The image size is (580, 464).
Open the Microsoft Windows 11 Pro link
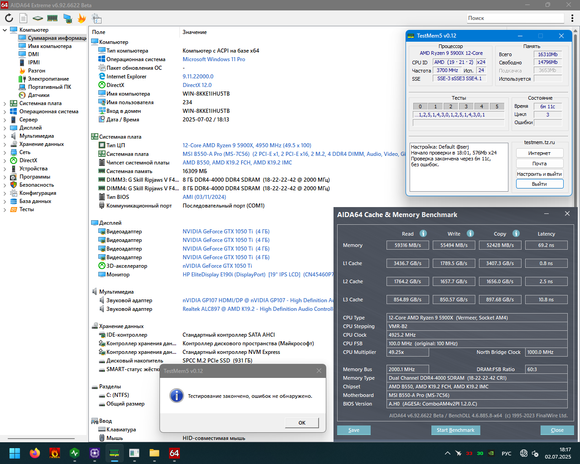coord(214,59)
